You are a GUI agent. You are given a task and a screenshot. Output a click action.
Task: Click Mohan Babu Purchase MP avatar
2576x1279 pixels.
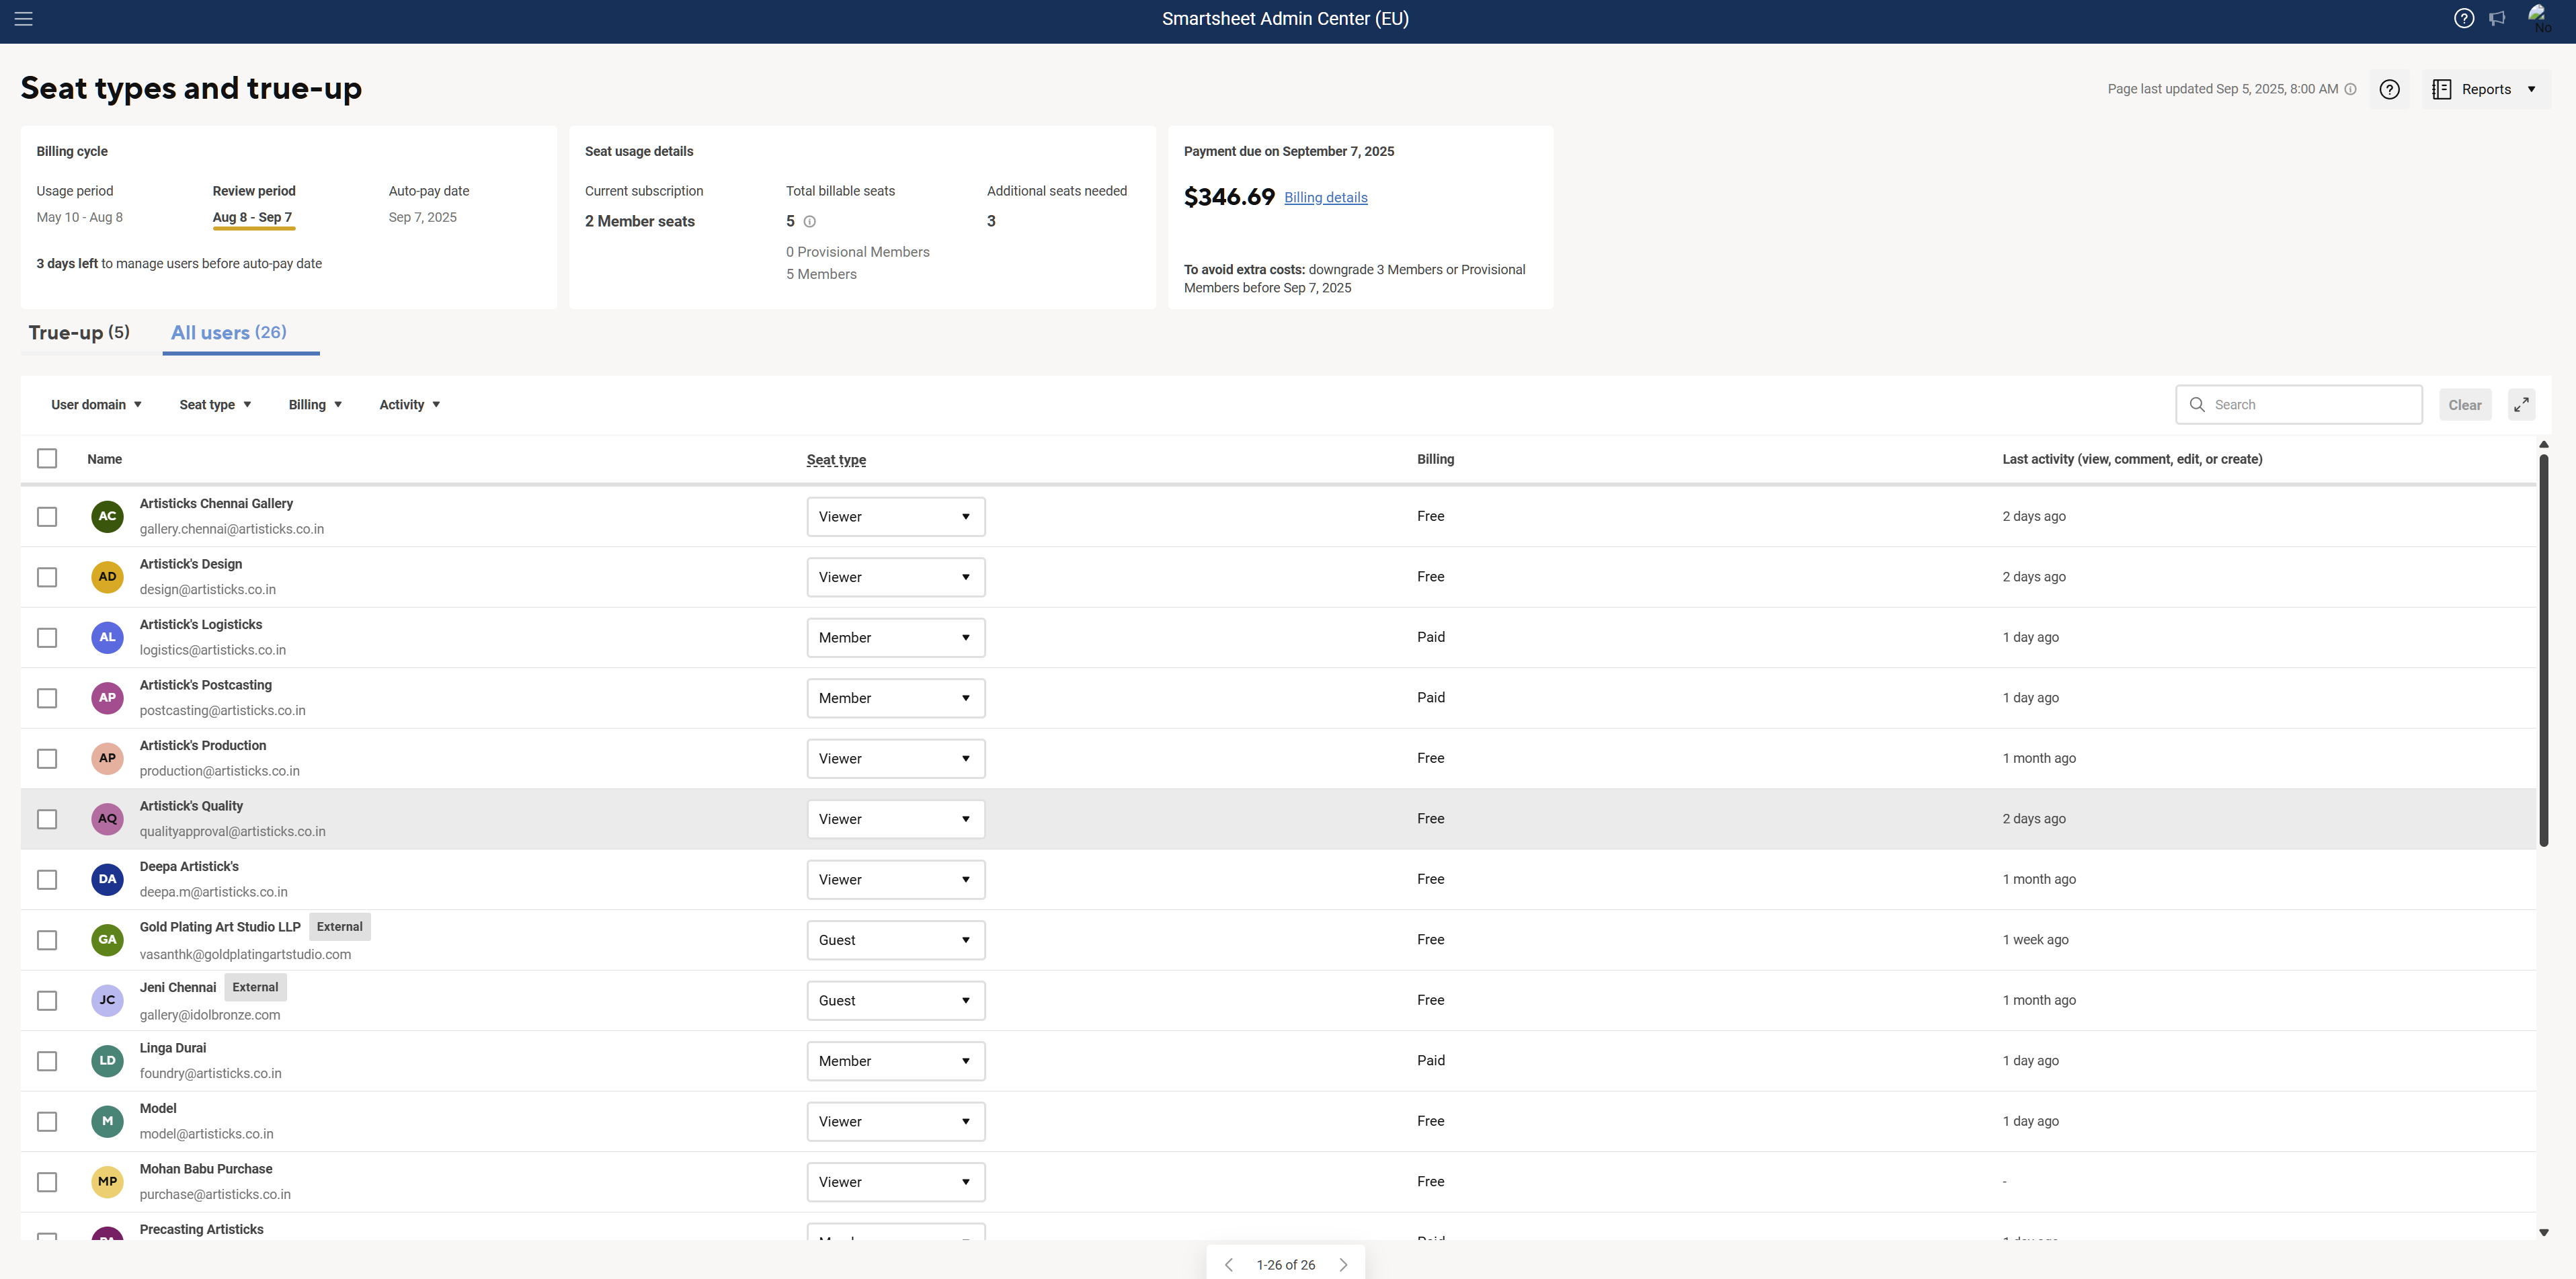(107, 1182)
